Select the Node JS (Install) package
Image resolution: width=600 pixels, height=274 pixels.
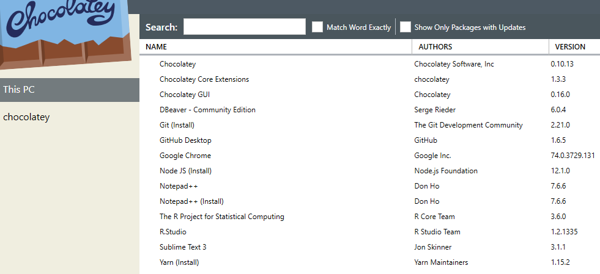click(369, 171)
